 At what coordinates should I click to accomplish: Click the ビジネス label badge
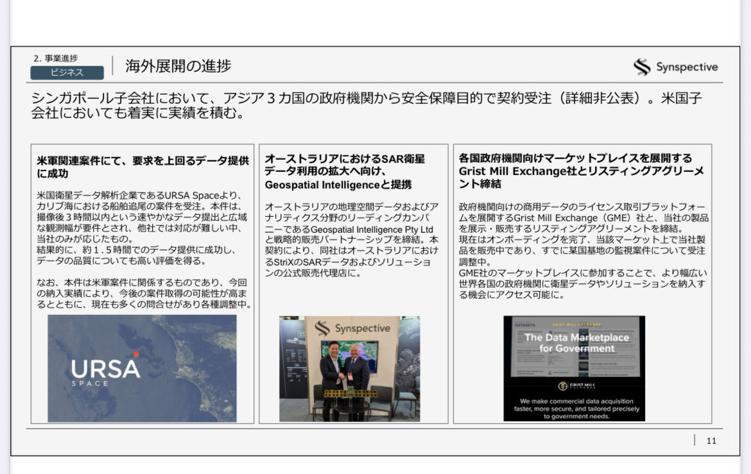coord(67,72)
